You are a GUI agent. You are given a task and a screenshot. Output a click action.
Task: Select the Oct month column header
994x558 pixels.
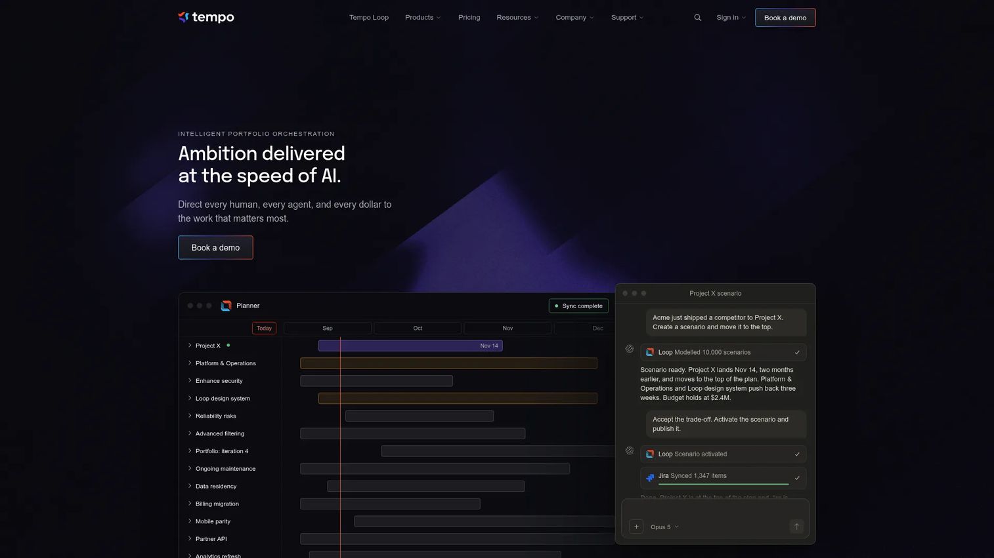click(x=418, y=328)
